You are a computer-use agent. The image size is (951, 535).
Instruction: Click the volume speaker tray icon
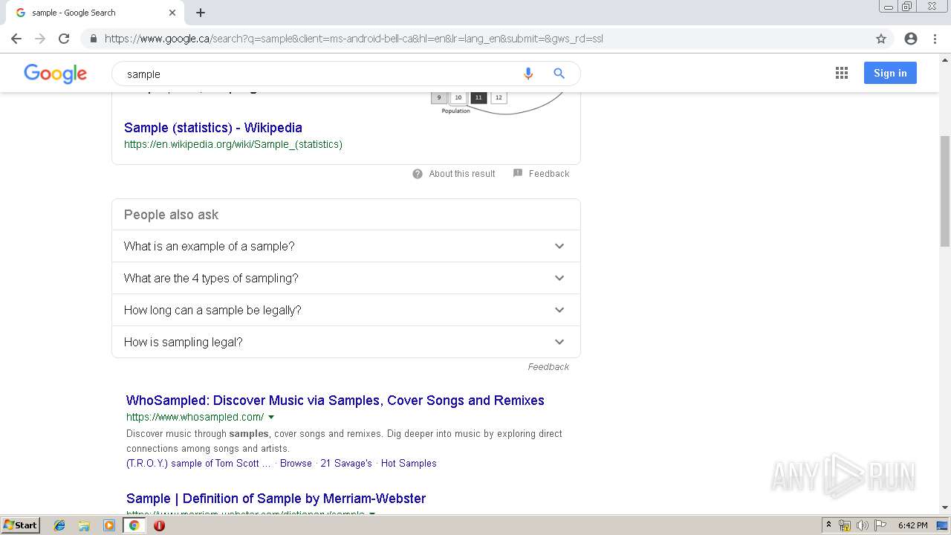point(863,525)
